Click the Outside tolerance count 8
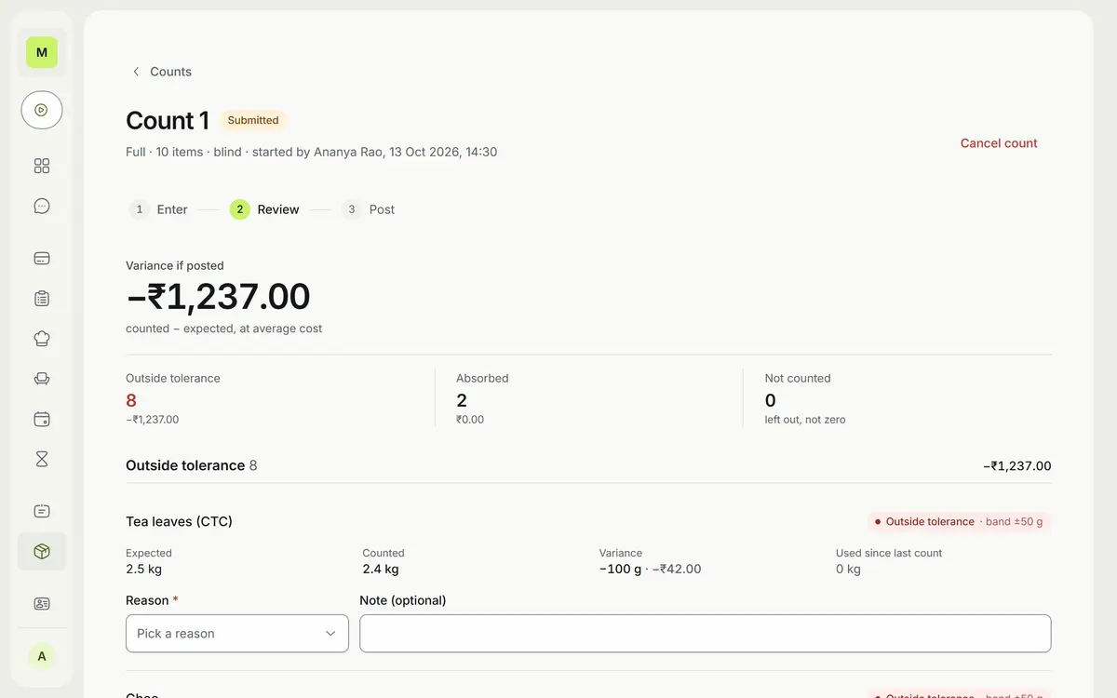This screenshot has width=1117, height=698. tap(131, 400)
